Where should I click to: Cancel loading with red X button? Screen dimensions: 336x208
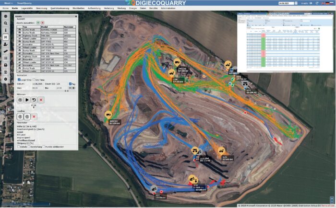(34, 116)
